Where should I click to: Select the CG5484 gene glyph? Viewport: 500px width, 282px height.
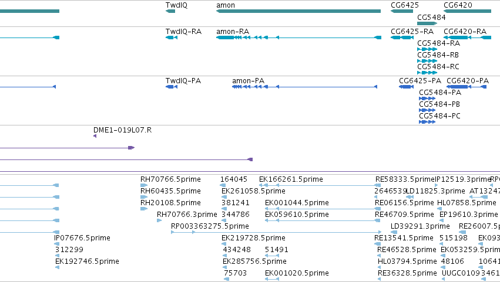(x=427, y=23)
